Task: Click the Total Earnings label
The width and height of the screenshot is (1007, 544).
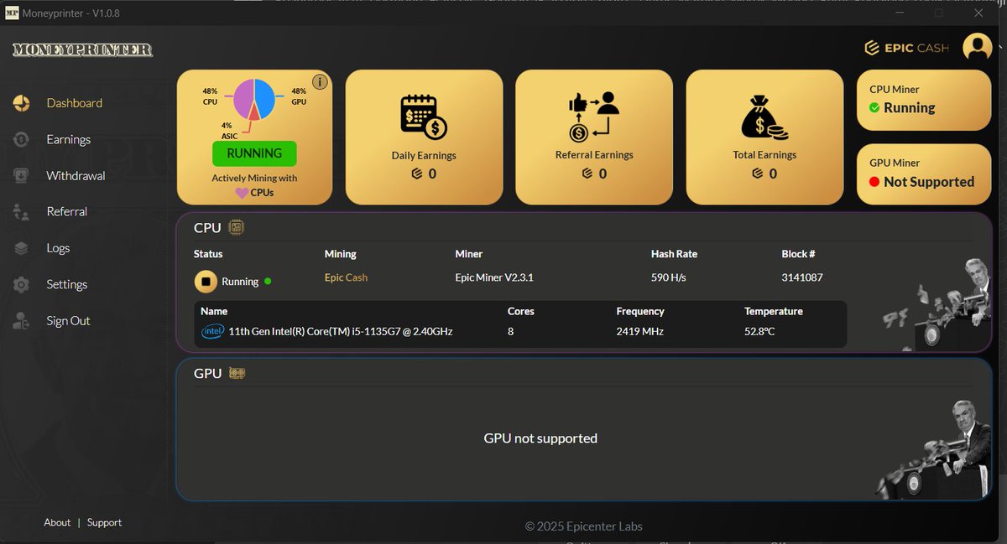Action: tap(764, 155)
